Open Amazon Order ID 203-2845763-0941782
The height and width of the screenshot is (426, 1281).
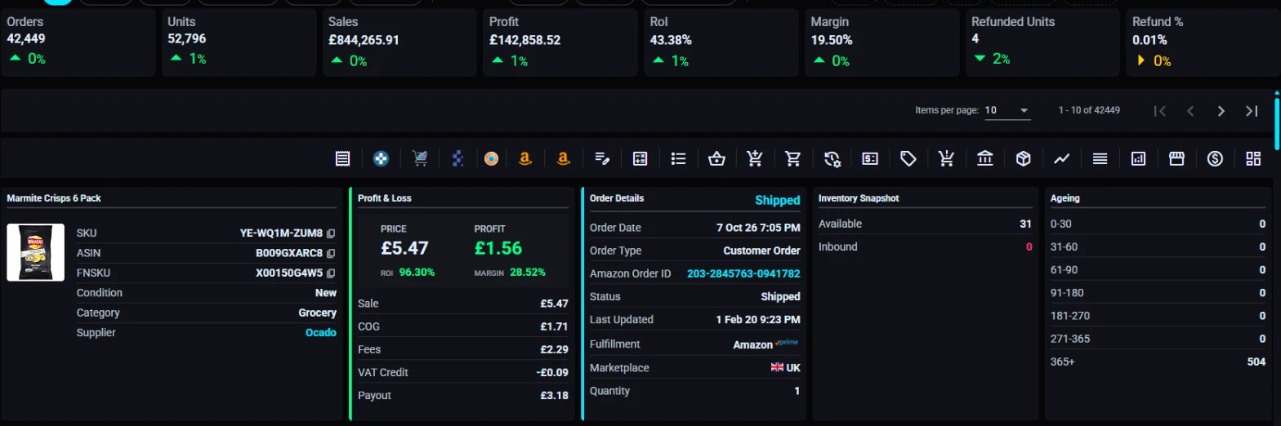tap(743, 273)
